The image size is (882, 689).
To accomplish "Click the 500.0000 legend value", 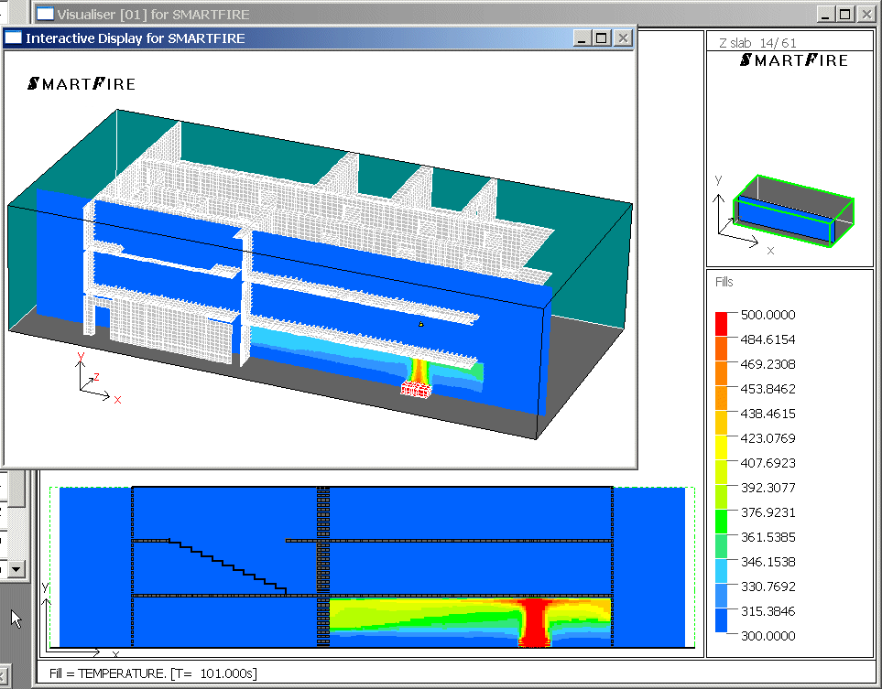I will [x=768, y=315].
